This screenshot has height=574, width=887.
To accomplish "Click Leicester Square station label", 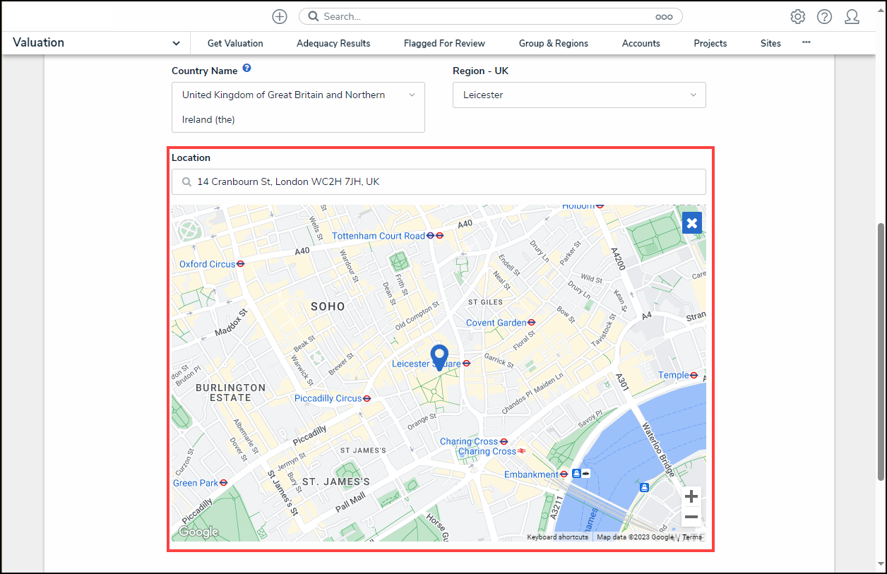I will pyautogui.click(x=426, y=364).
